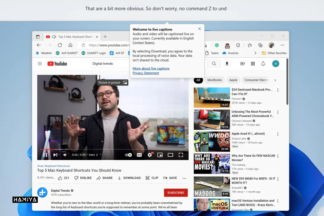Click the CLIP button
This screenshot has width=324, height=216.
point(152,178)
